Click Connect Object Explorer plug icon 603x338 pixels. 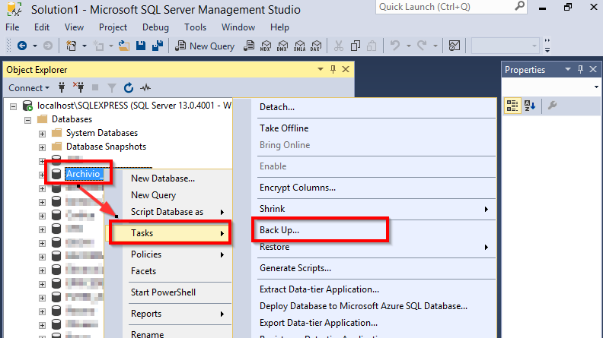[62, 88]
